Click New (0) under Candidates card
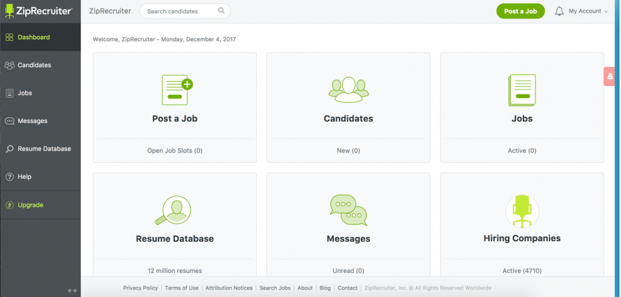The image size is (621, 297). click(x=349, y=151)
